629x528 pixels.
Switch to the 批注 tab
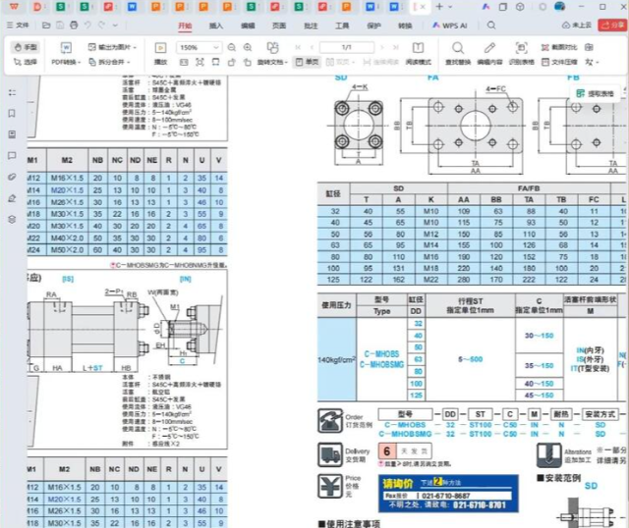[x=311, y=26]
